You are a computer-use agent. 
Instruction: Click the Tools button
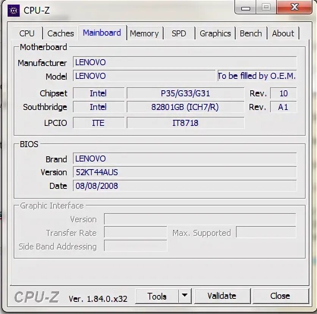coord(157,296)
